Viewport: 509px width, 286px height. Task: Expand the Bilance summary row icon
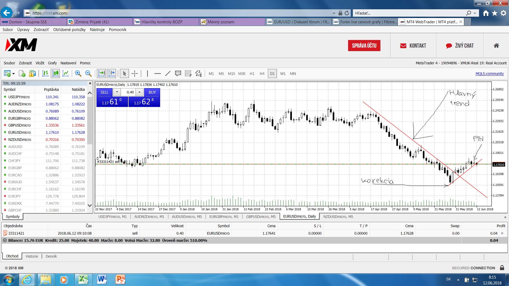coord(5,240)
